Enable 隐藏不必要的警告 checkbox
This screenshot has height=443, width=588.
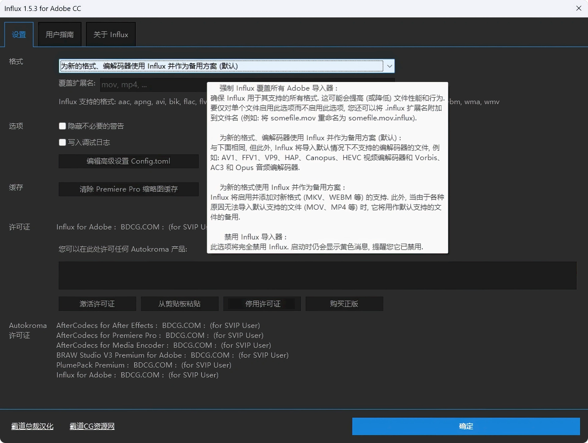pyautogui.click(x=62, y=126)
